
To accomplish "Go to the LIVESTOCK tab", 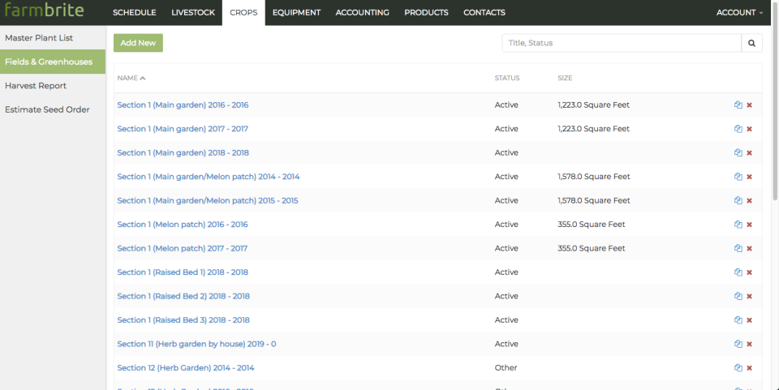I will (193, 12).
